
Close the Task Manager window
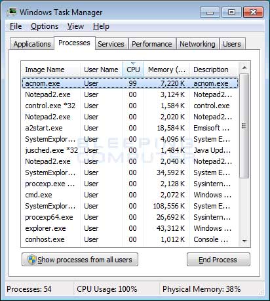click(x=253, y=12)
